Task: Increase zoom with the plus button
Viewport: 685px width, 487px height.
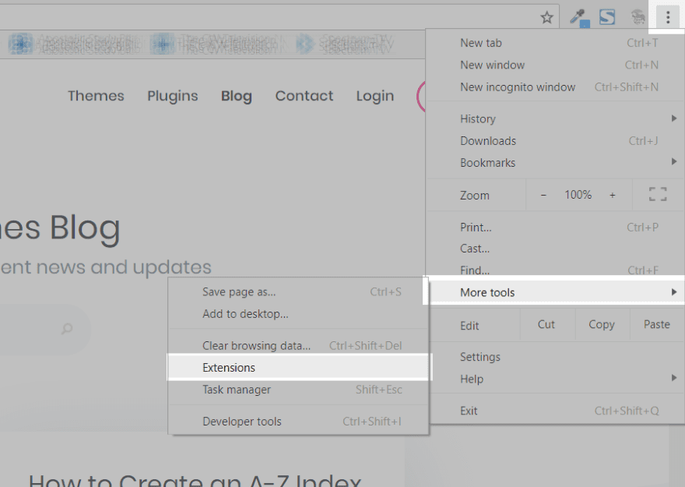Action: click(x=613, y=195)
